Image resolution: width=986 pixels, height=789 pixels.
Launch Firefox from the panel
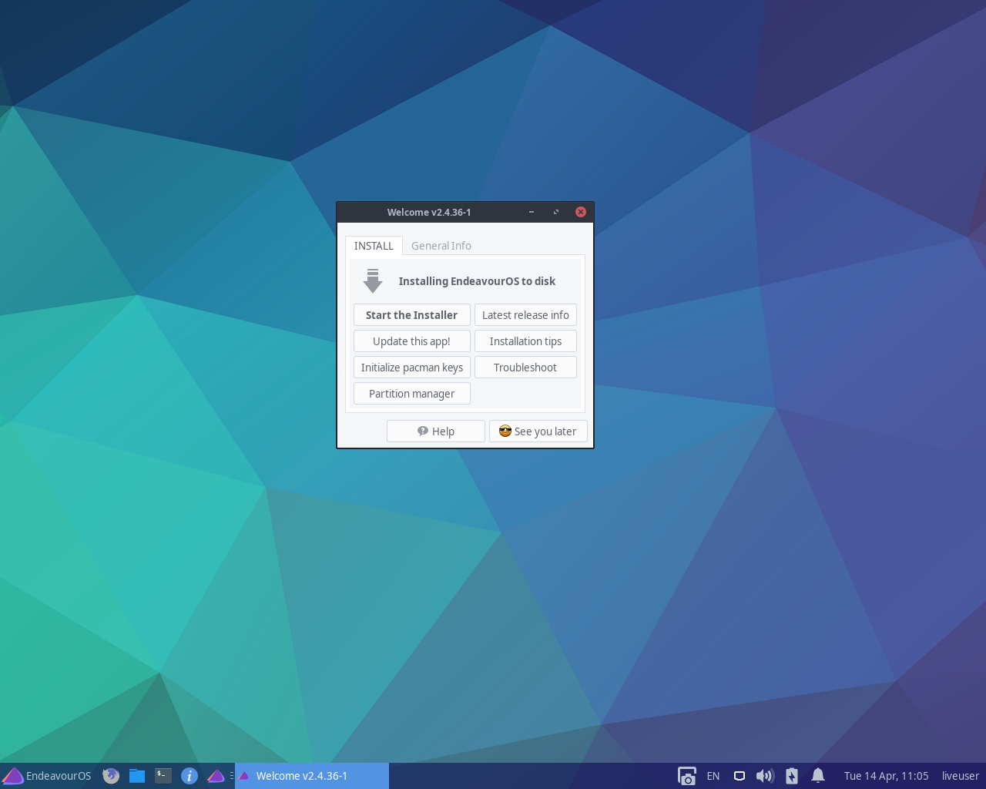click(111, 776)
